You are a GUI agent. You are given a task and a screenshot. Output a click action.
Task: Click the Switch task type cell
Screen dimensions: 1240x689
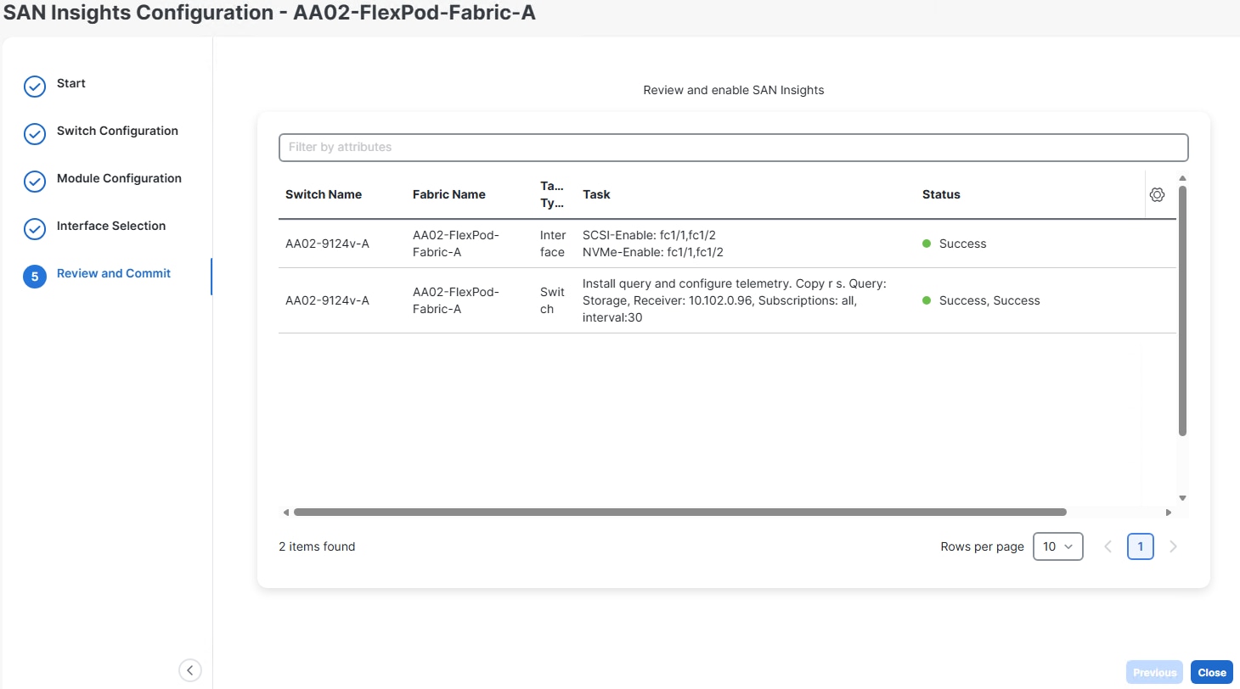pyautogui.click(x=553, y=300)
